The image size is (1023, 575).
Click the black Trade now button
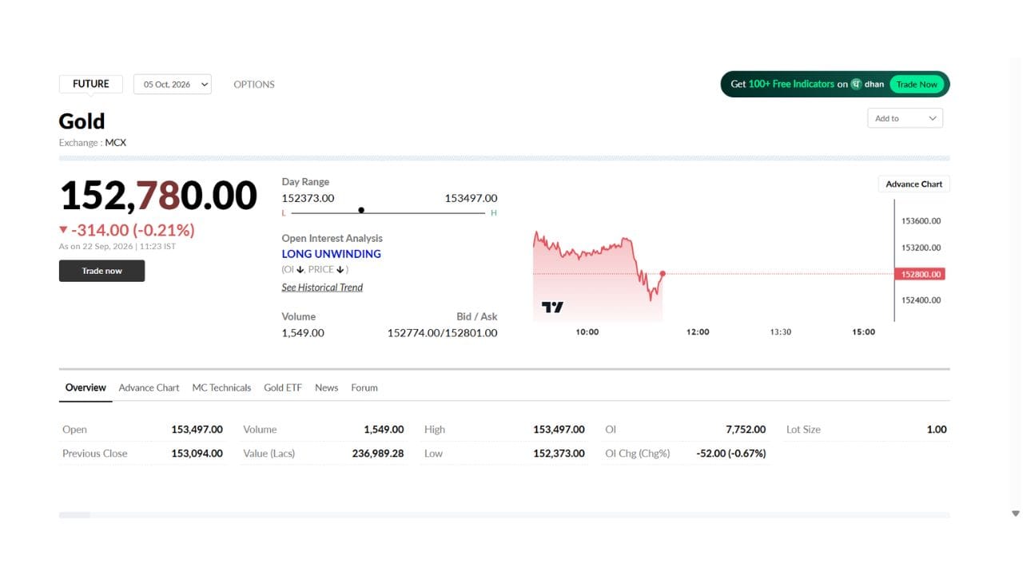[x=102, y=271]
